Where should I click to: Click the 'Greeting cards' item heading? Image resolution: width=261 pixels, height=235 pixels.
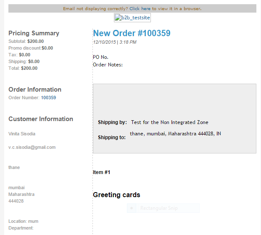coord(116,195)
